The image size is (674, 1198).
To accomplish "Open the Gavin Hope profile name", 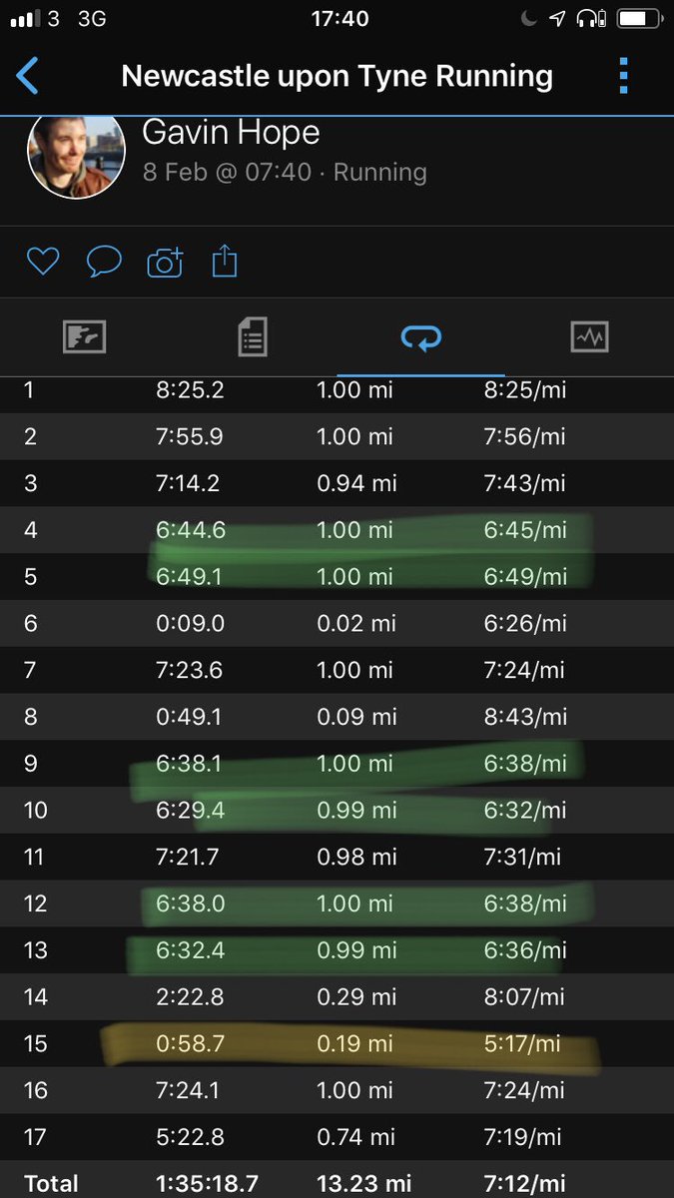I will point(231,132).
